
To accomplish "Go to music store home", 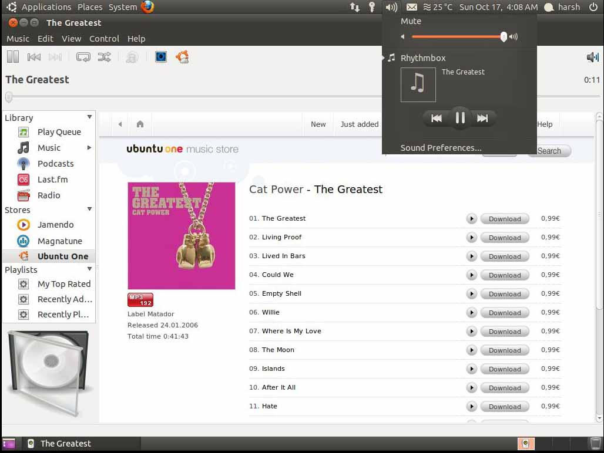I will coord(140,124).
